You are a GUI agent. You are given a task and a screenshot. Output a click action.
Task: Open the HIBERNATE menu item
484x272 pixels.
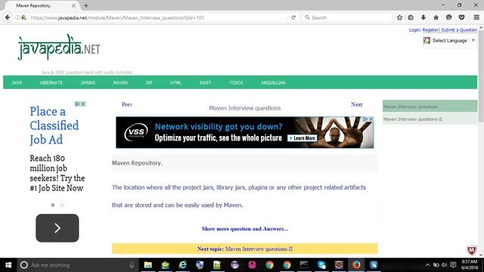(51, 82)
